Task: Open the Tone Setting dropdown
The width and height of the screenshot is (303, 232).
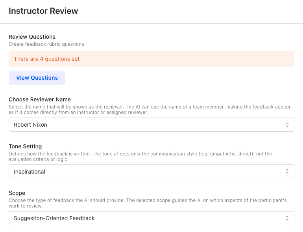Action: click(x=151, y=171)
